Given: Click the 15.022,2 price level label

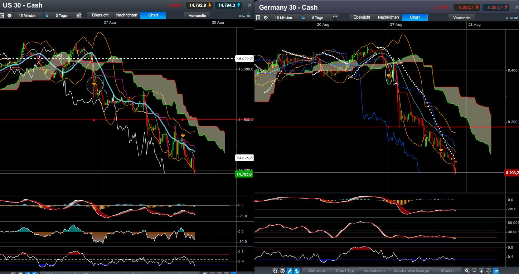Looking at the screenshot, I should [x=244, y=59].
